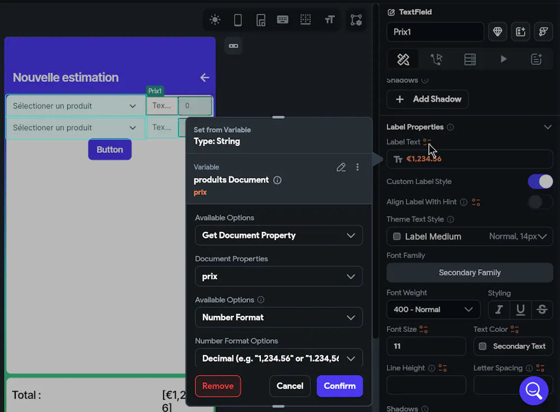This screenshot has width=560, height=412.
Task: Click the info icon next to produits Document
Action: [x=277, y=180]
